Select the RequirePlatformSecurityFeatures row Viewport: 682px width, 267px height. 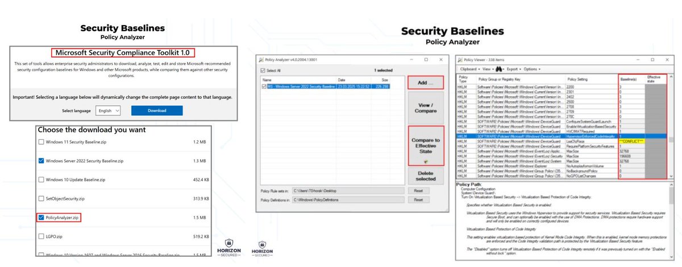point(563,145)
